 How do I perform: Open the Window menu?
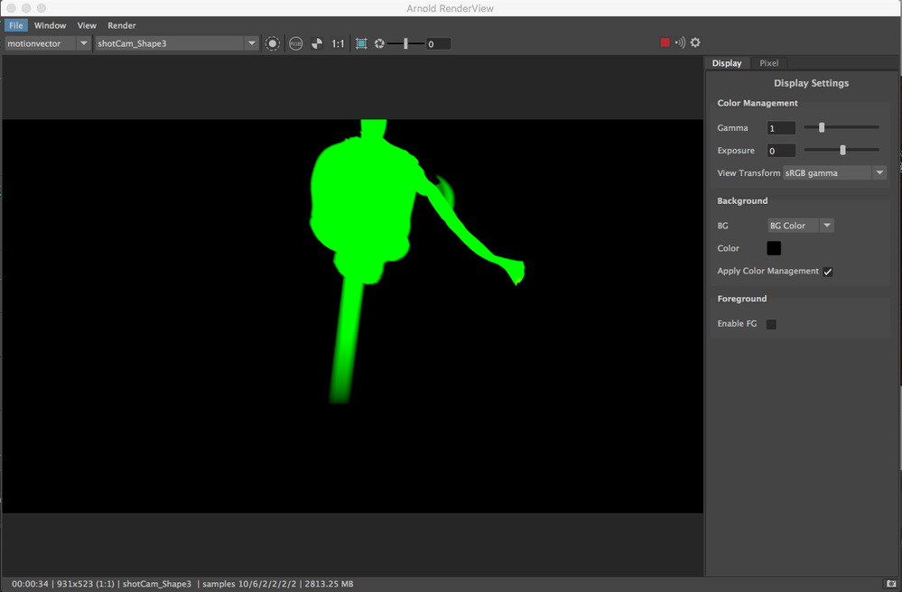point(50,25)
